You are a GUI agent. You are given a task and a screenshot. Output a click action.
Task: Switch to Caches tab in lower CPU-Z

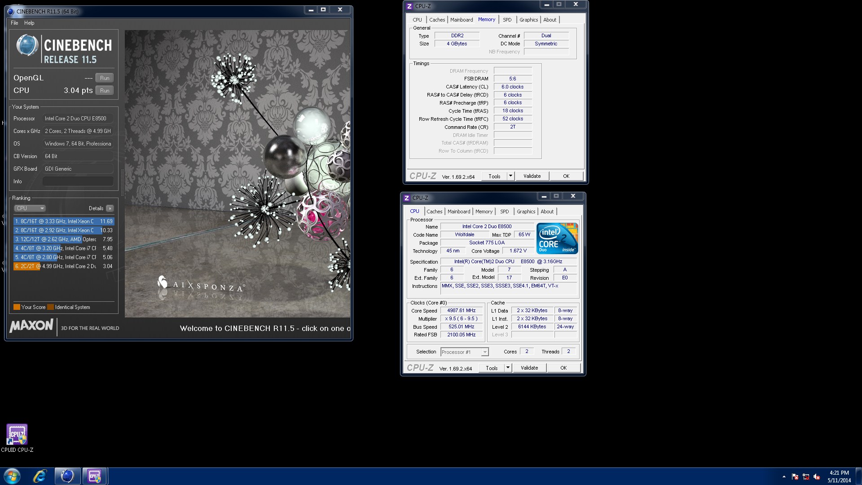click(434, 212)
